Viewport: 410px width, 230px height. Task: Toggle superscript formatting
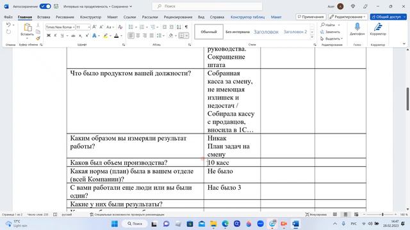point(87,36)
